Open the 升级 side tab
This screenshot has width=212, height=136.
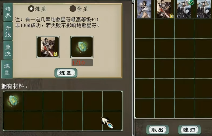coord(8,31)
